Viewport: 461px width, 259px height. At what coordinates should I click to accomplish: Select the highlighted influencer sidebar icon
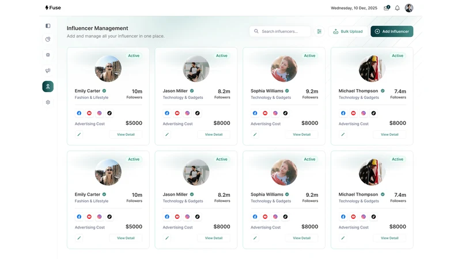point(48,86)
